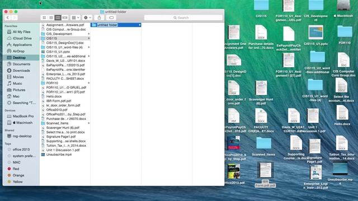
Task: Expand Scanned_Items folder arrow in column
Action: click(88, 123)
